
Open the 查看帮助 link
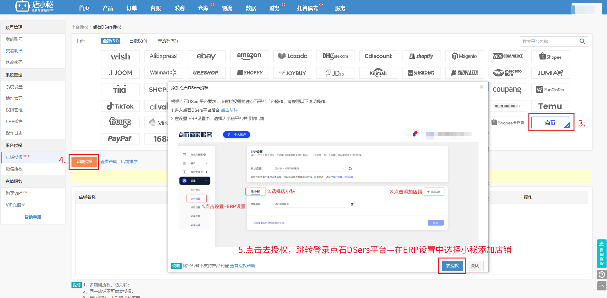109,162
